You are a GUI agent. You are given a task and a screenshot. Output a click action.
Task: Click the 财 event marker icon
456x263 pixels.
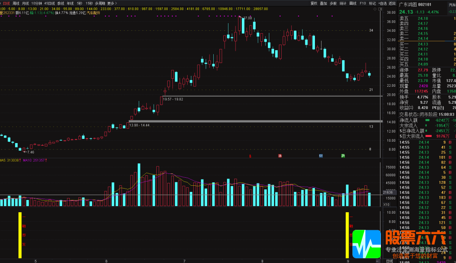321,155
